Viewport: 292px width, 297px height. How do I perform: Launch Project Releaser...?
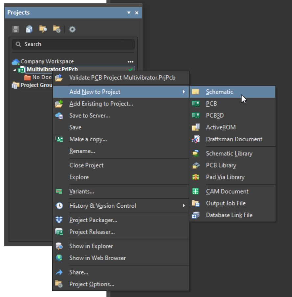(x=121, y=232)
